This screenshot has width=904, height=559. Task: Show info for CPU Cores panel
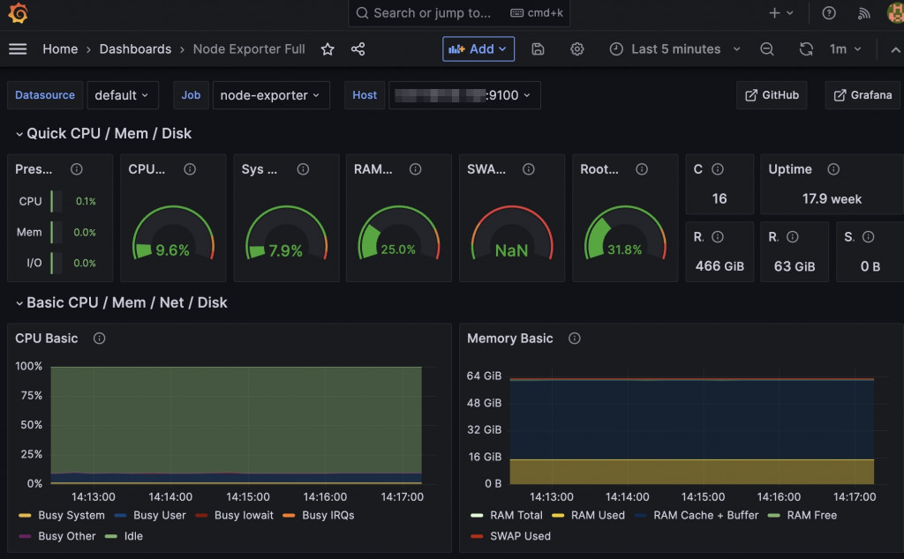pyautogui.click(x=718, y=169)
